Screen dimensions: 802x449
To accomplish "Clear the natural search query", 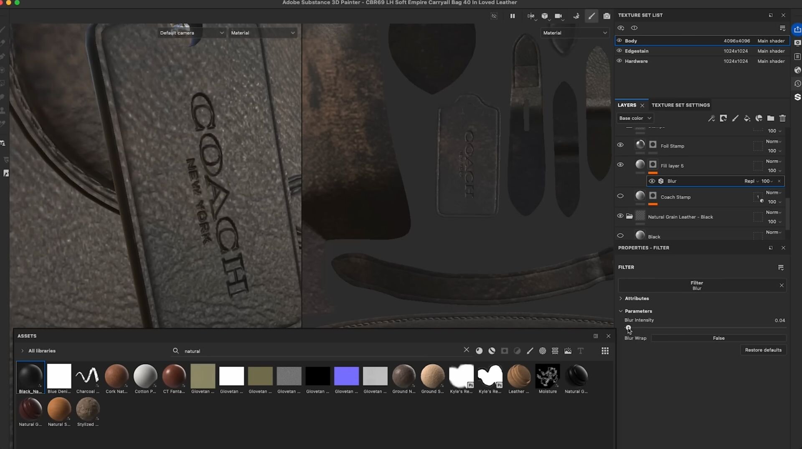I will point(467,350).
